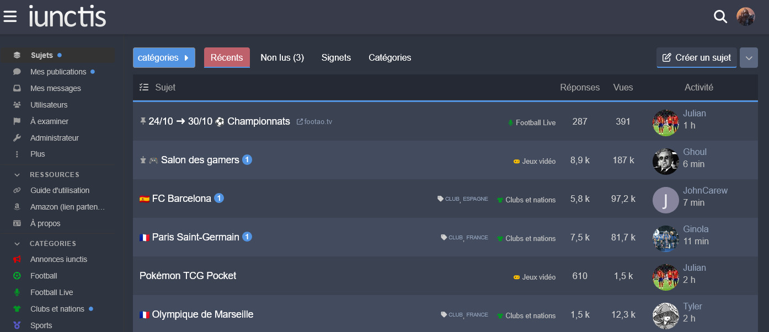Collapse the Ressources sidebar section

pos(17,175)
